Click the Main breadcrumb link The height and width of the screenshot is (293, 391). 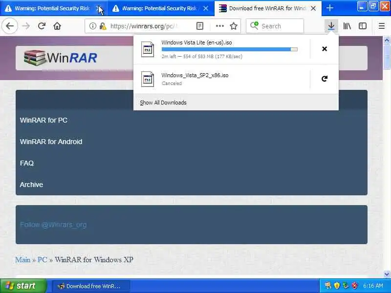pos(22,260)
